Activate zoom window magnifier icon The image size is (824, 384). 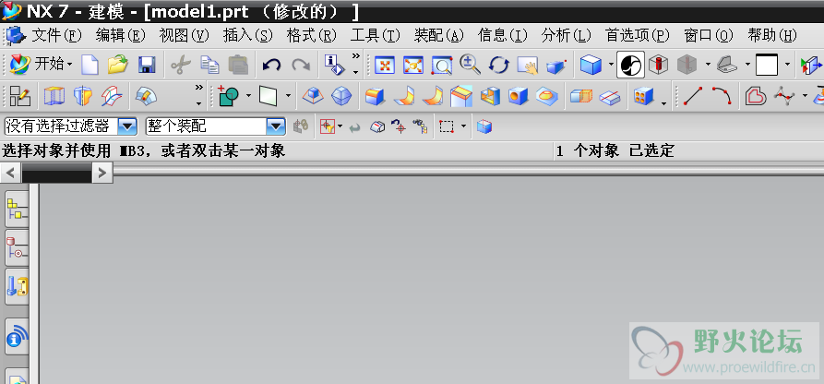(x=441, y=66)
